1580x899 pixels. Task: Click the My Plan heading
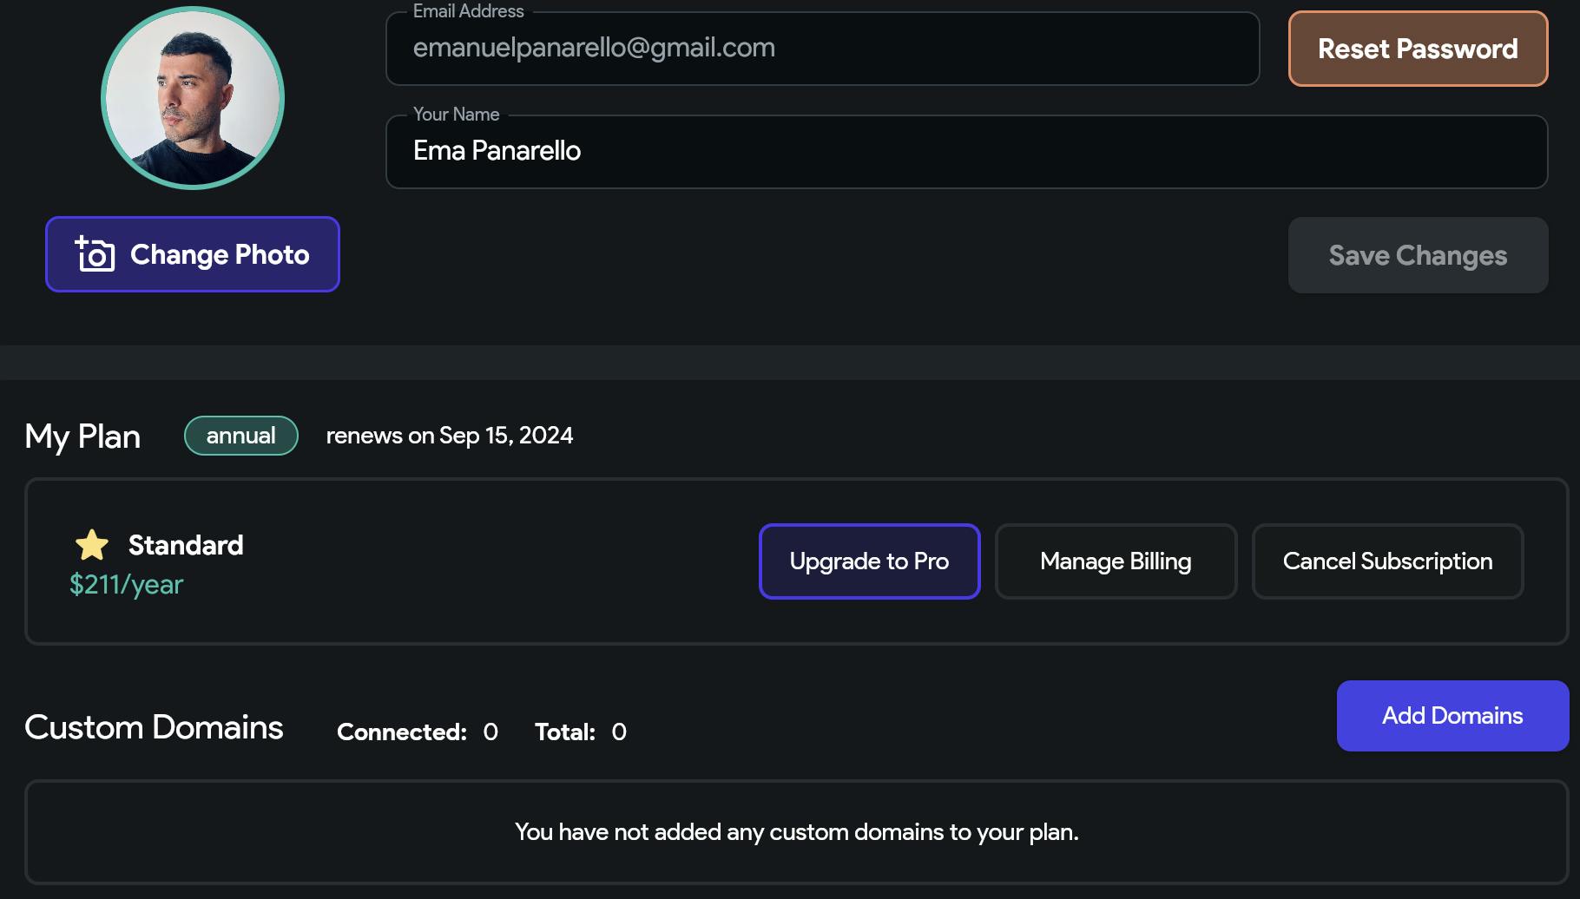click(x=82, y=436)
